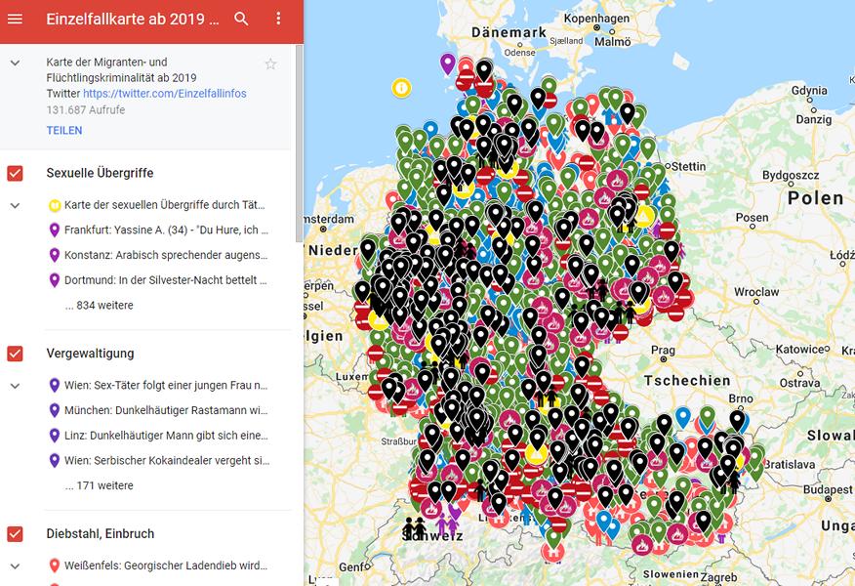Click the green pin southwest of Brno

tap(708, 417)
